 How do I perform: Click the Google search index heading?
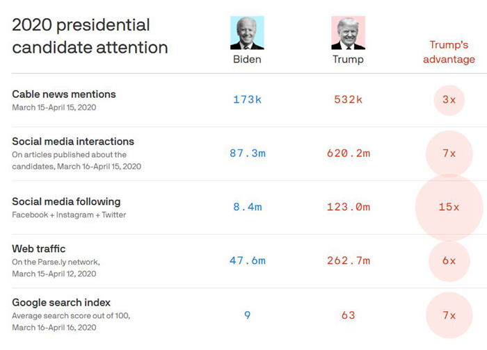click(61, 303)
